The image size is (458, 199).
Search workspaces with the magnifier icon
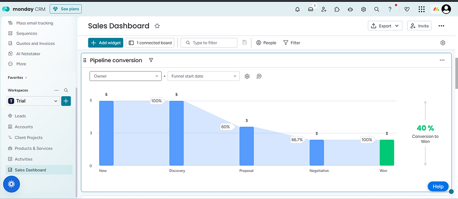(66, 91)
